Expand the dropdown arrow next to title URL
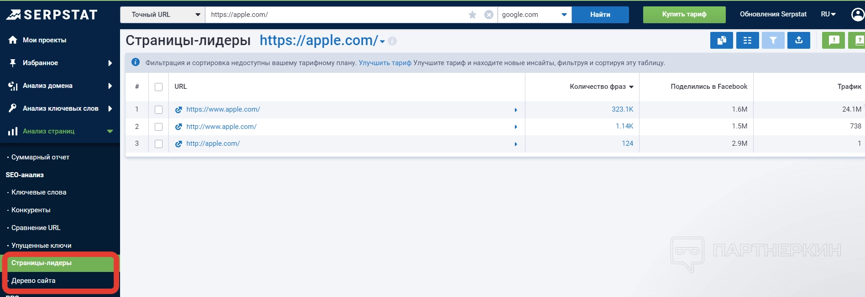This screenshot has width=865, height=297. coord(382,41)
